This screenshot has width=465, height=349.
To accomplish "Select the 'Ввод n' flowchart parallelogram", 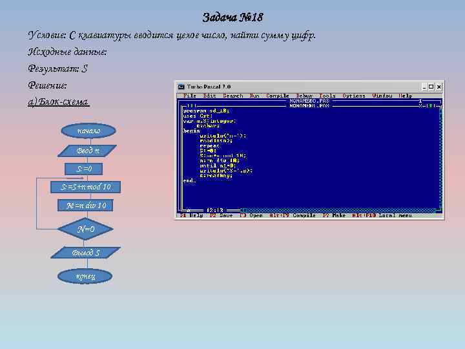I will pos(87,151).
